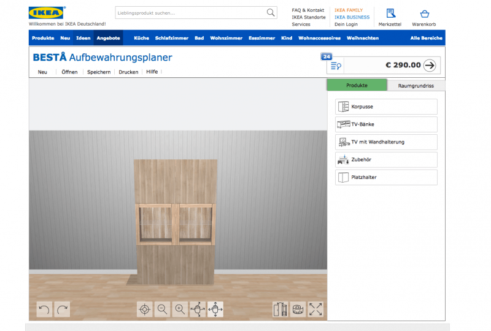
Task: Click the undo arrow in planner toolbar
Action: click(x=44, y=310)
